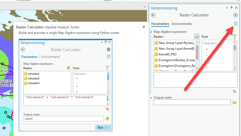Toggle auto-hide pin on Geoprocessing pane
This screenshot has height=136, width=241.
tap(232, 8)
